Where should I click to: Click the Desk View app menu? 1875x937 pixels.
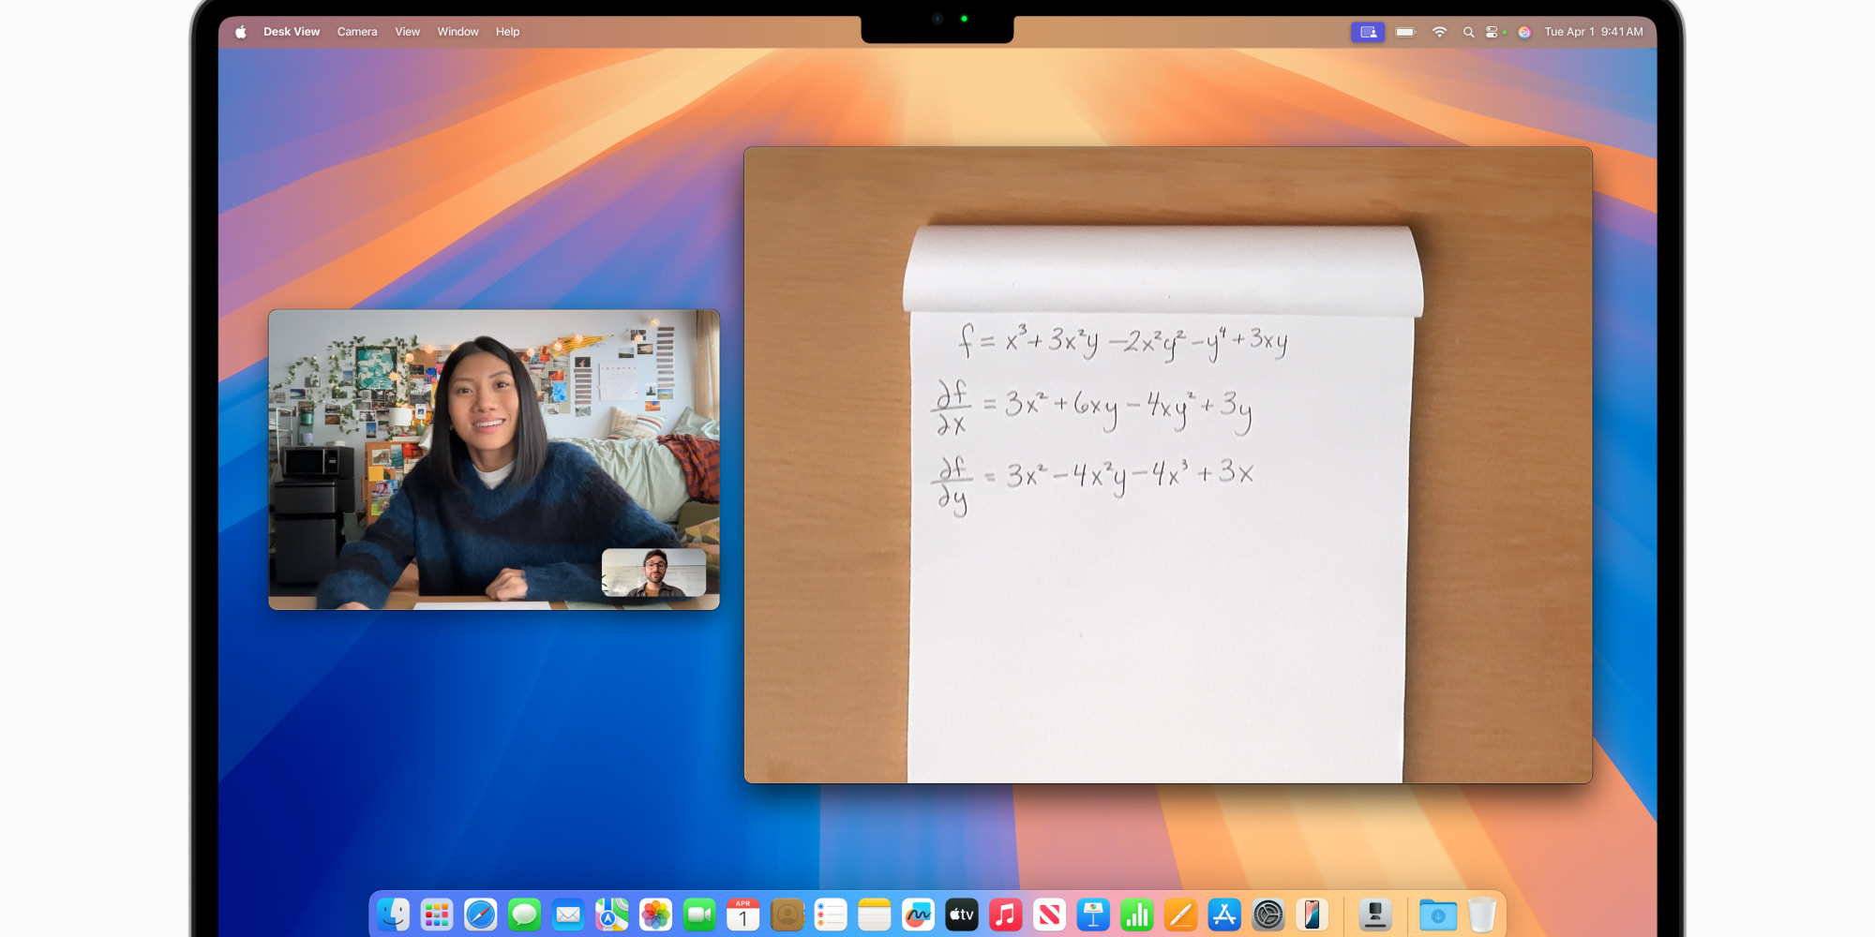(x=292, y=32)
